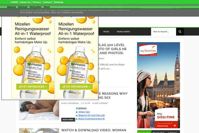Switch to the Recent Post tab
This screenshot has width=199, height=133.
pos(159,132)
